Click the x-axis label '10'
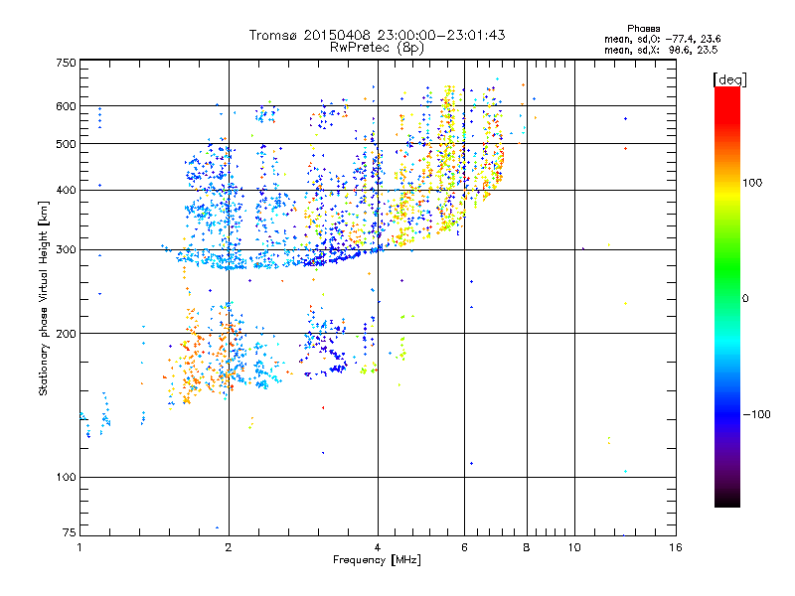The width and height of the screenshot is (795, 596). point(574,547)
